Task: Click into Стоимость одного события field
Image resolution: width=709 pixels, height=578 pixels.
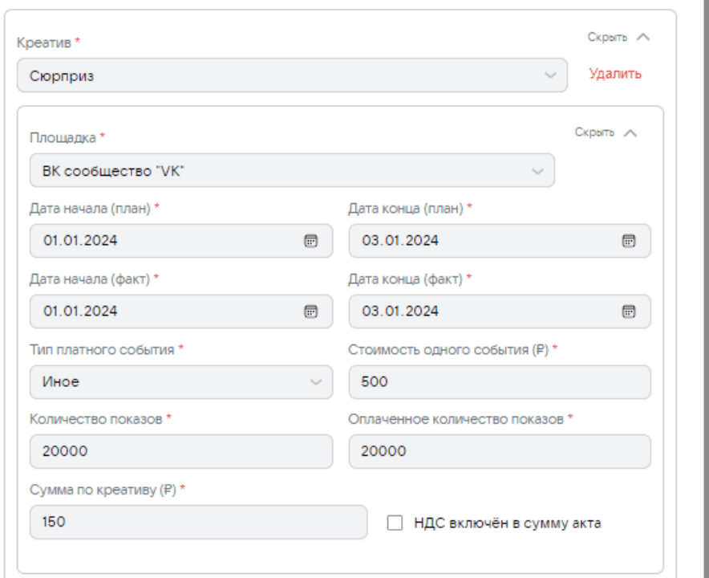Action: tap(499, 382)
